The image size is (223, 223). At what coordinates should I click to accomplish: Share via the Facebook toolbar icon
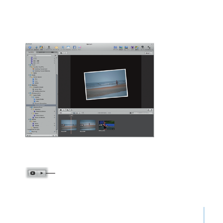(x=74, y=47)
